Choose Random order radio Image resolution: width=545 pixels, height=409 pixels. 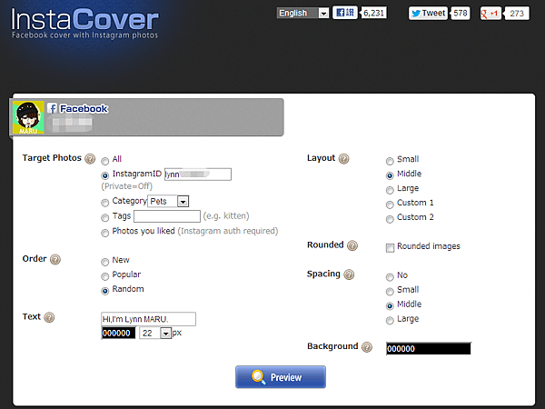[105, 291]
